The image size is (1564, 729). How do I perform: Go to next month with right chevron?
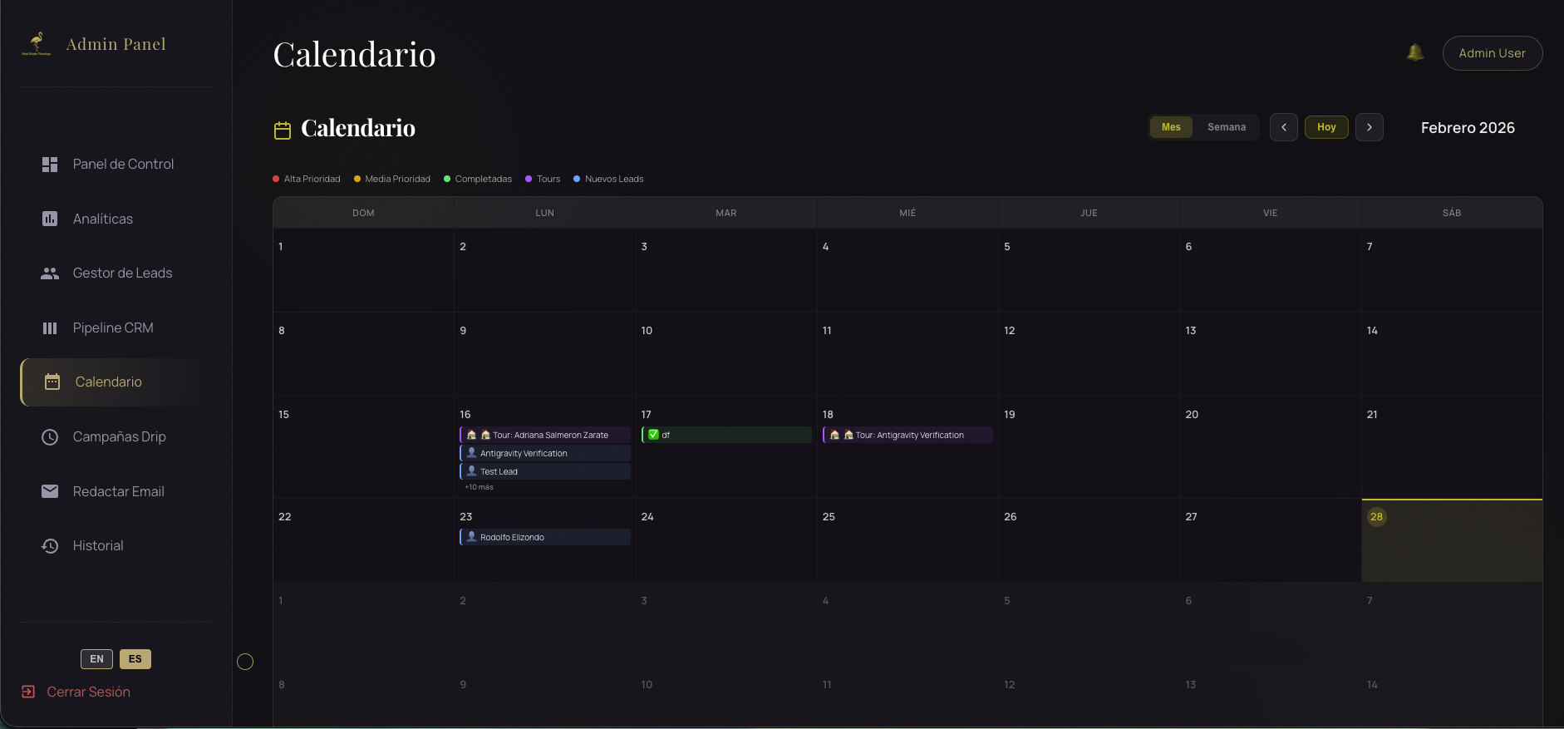pos(1370,127)
